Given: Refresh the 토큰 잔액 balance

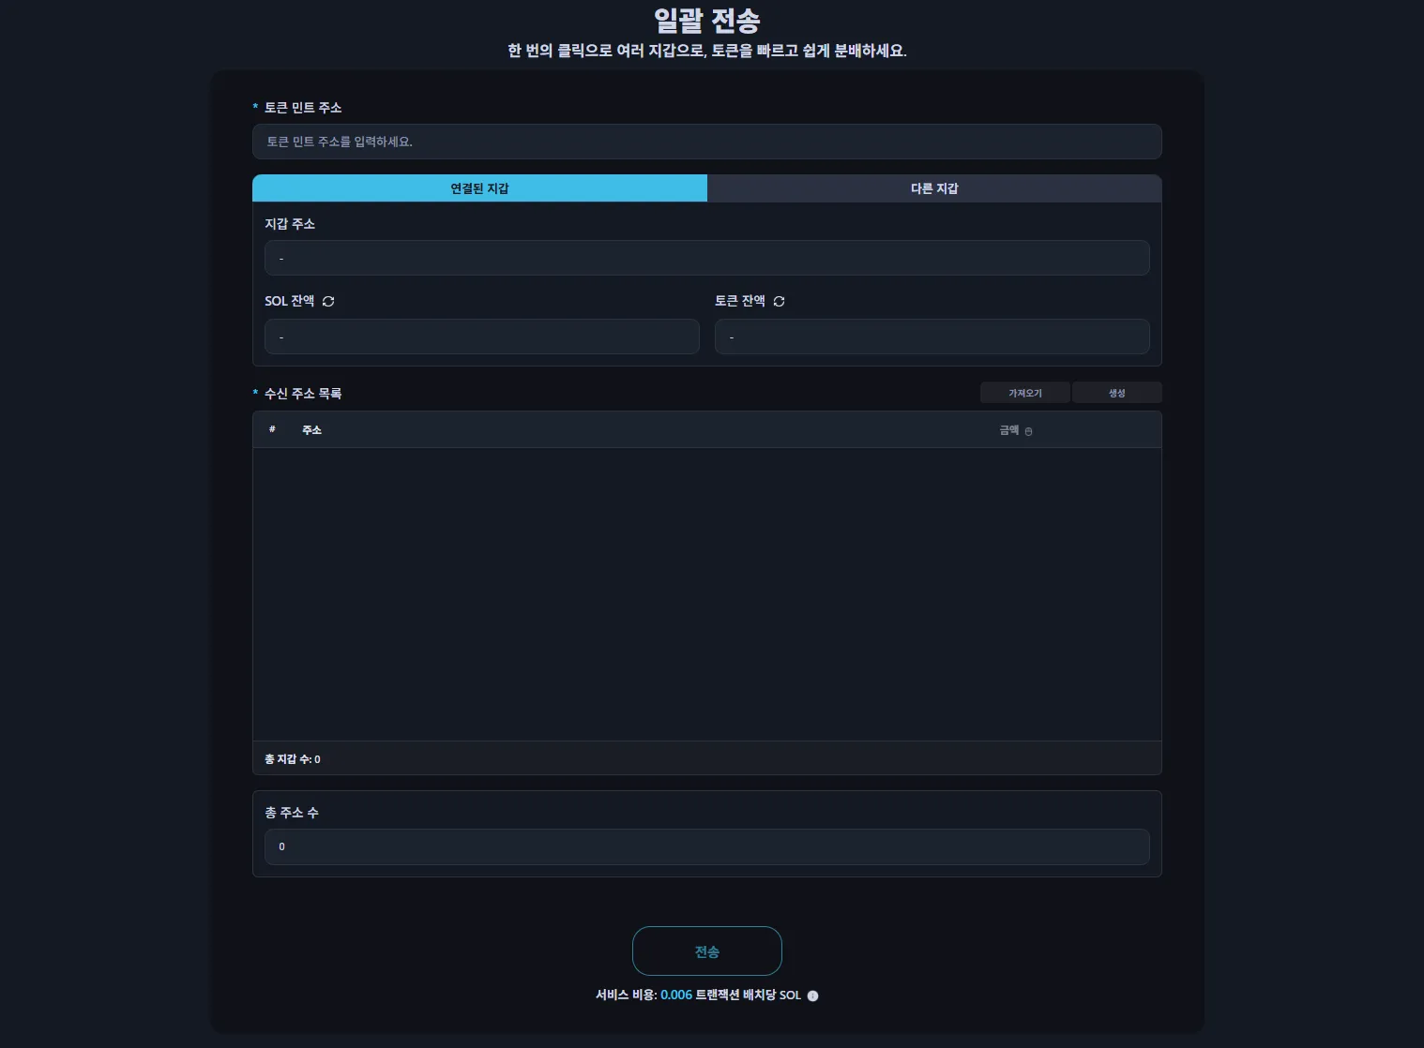Looking at the screenshot, I should [779, 301].
